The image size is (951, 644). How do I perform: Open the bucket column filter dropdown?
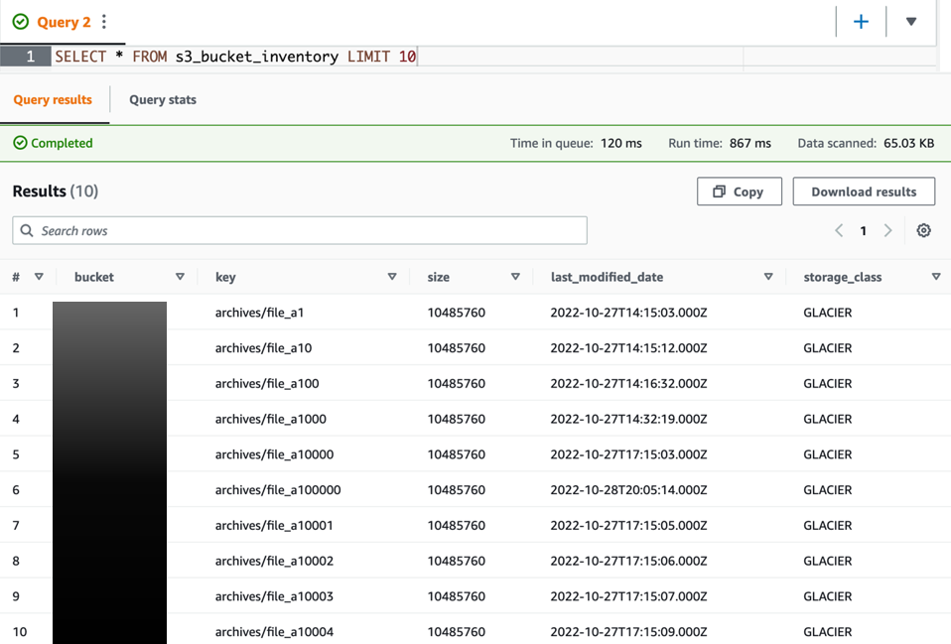pos(180,277)
